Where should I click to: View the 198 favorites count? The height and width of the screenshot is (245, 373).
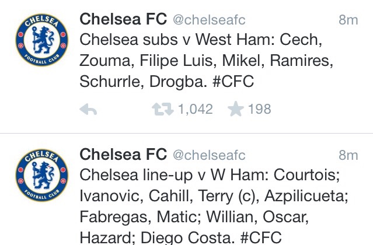pyautogui.click(x=260, y=109)
